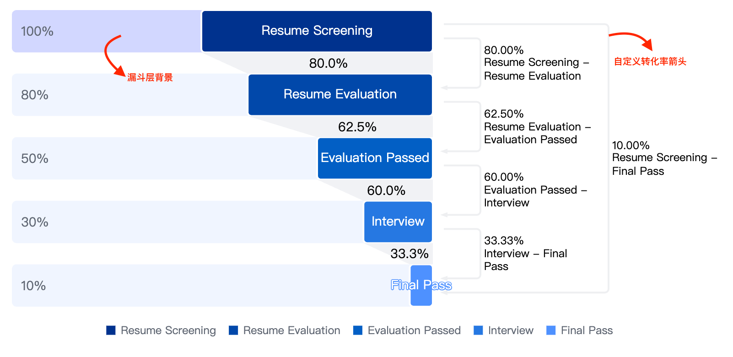Toggle Resume Evaluation legend label
The image size is (733, 357).
(291, 330)
